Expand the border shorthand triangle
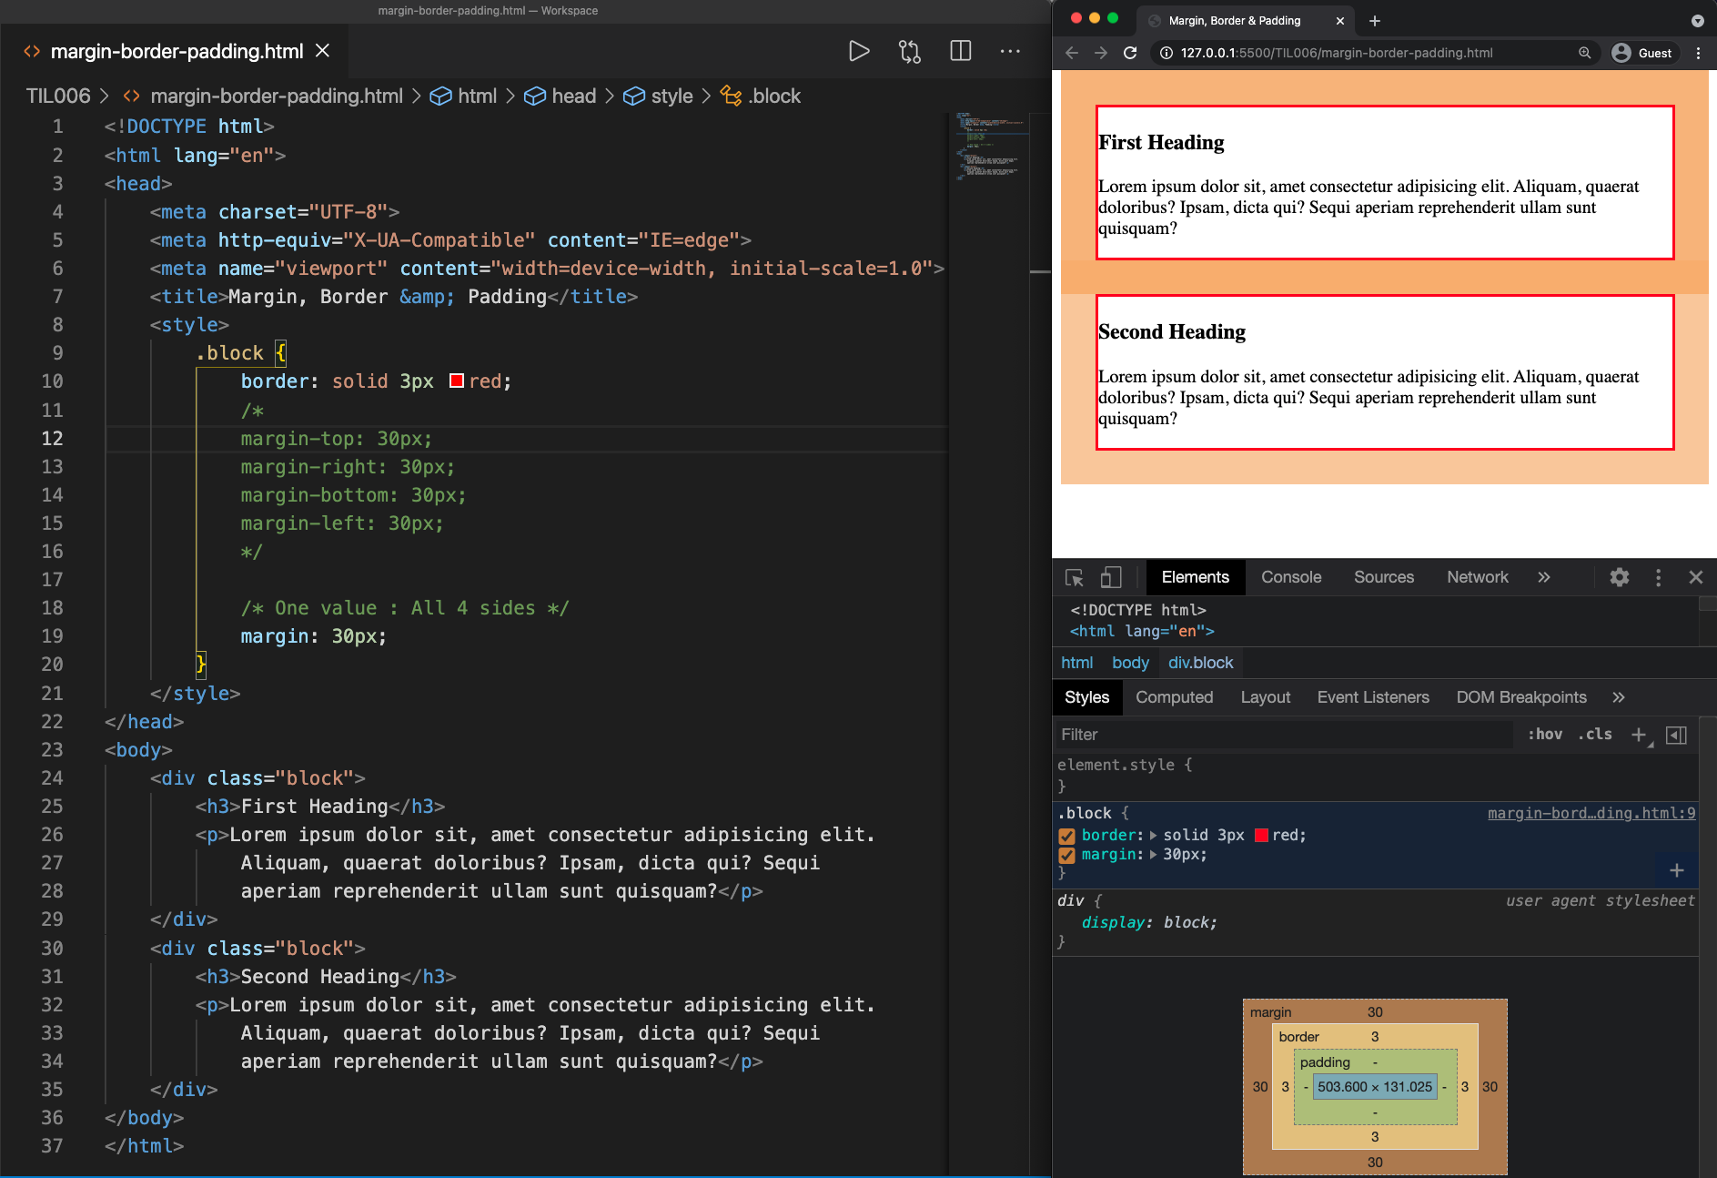Image resolution: width=1717 pixels, height=1178 pixels. [x=1153, y=836]
